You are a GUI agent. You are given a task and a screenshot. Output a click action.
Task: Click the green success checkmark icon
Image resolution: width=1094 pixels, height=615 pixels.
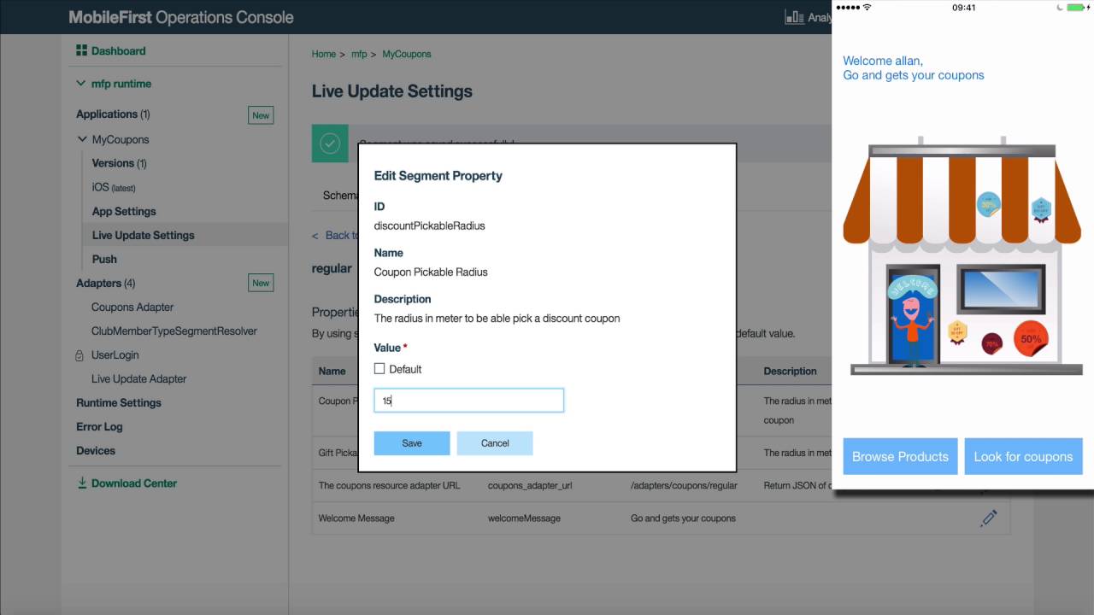click(330, 143)
